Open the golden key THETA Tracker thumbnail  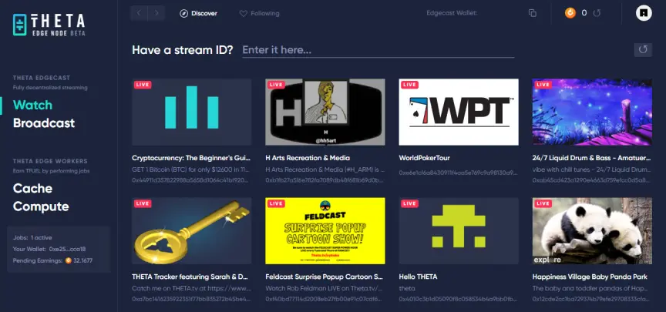[x=192, y=230]
